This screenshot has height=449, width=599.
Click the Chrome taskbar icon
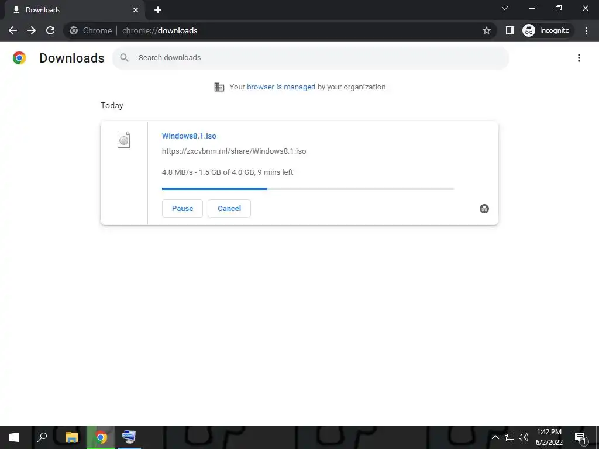[101, 437]
